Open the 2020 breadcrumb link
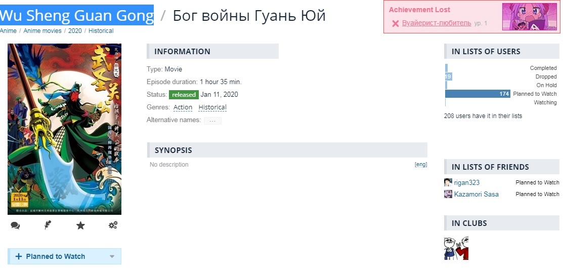Screen dimensions: 563x268 [x=75, y=31]
